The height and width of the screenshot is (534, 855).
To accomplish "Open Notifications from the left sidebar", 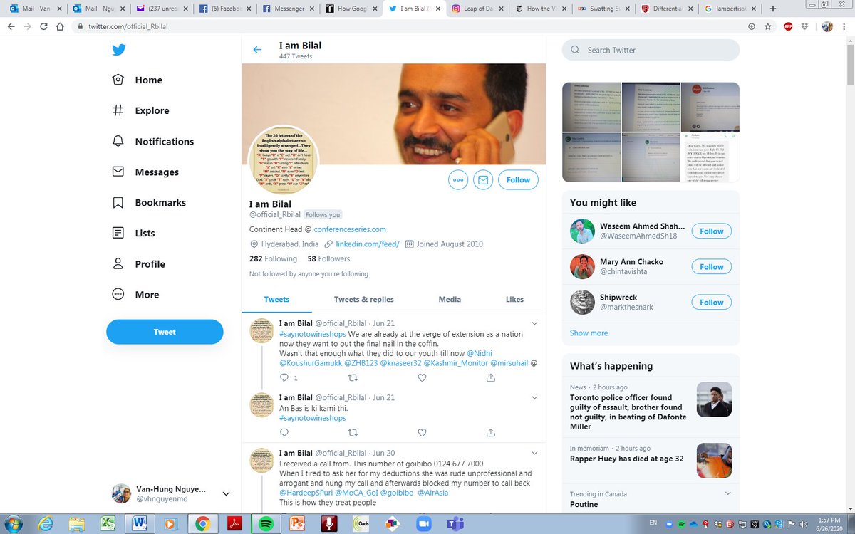I will pos(163,141).
